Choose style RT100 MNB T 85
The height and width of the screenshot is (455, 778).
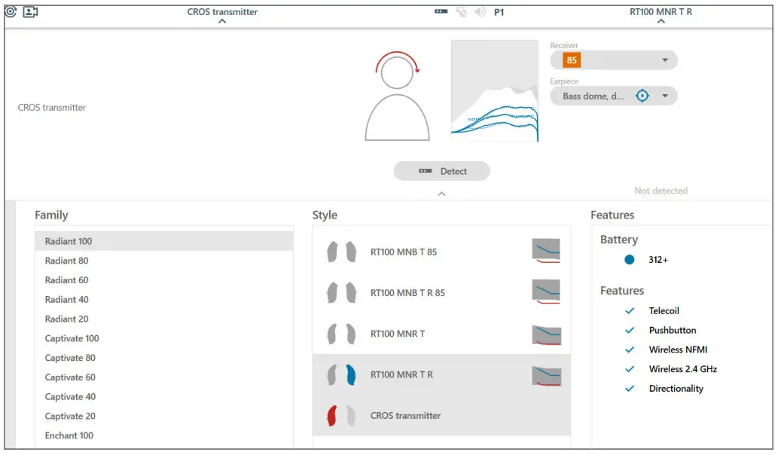(x=441, y=252)
